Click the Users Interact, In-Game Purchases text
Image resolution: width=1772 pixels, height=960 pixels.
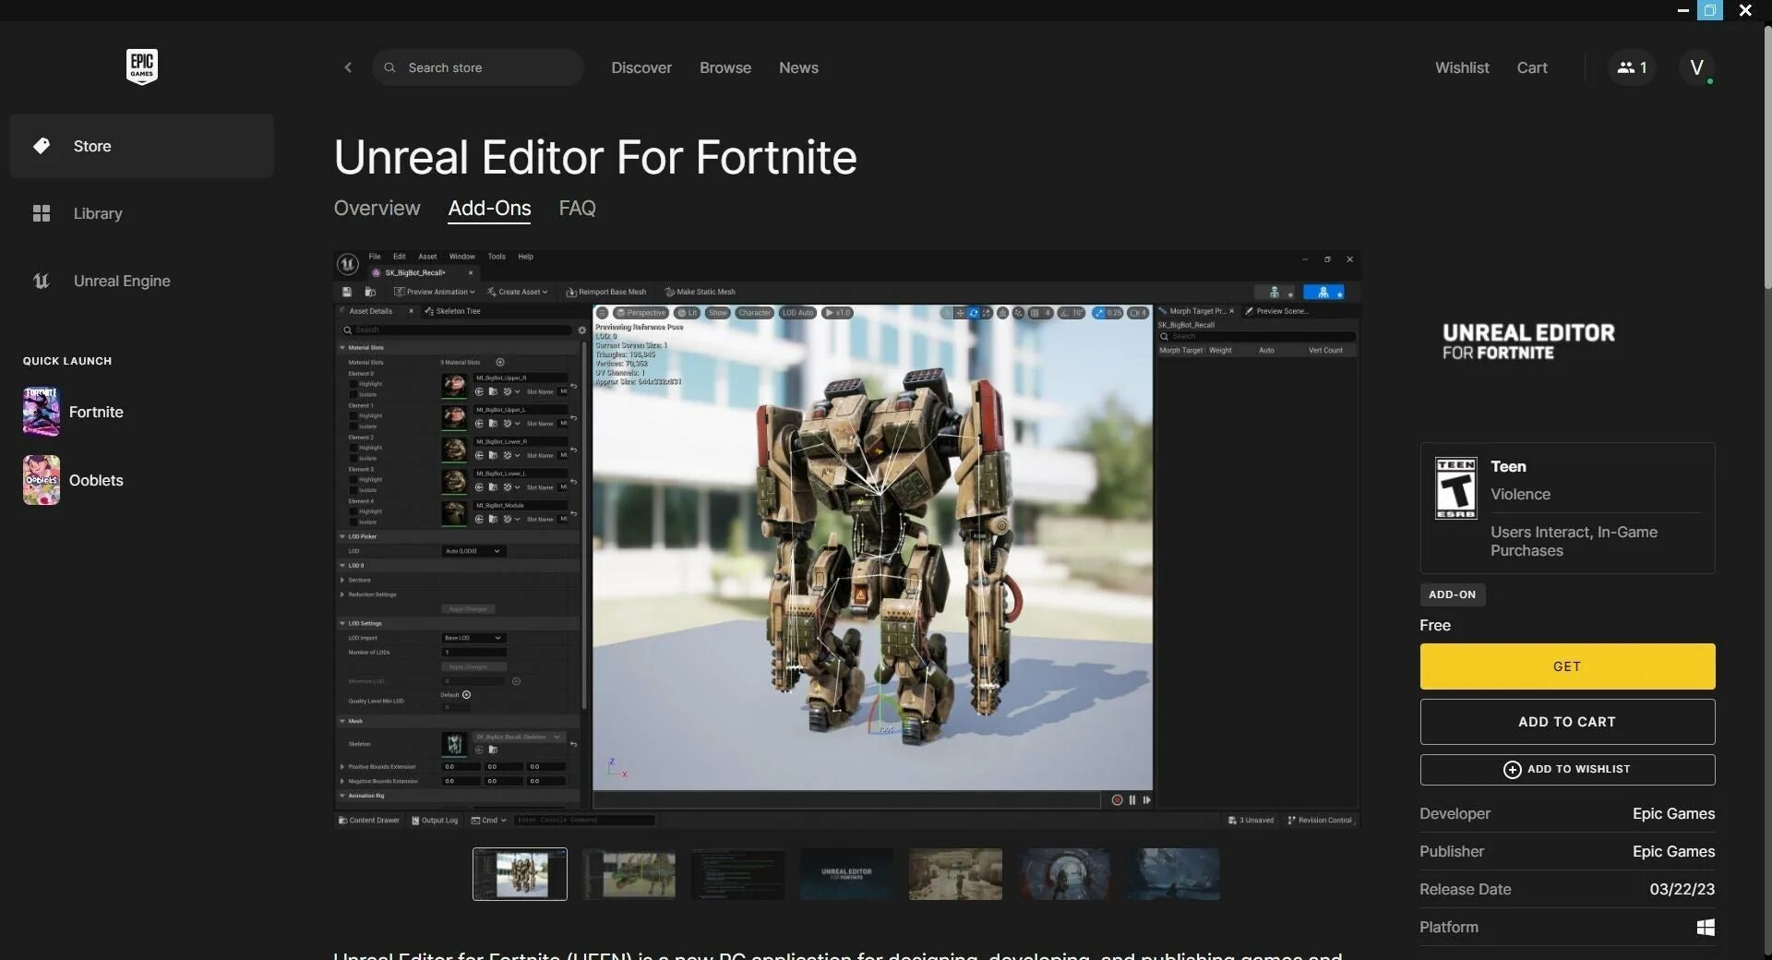1574,541
